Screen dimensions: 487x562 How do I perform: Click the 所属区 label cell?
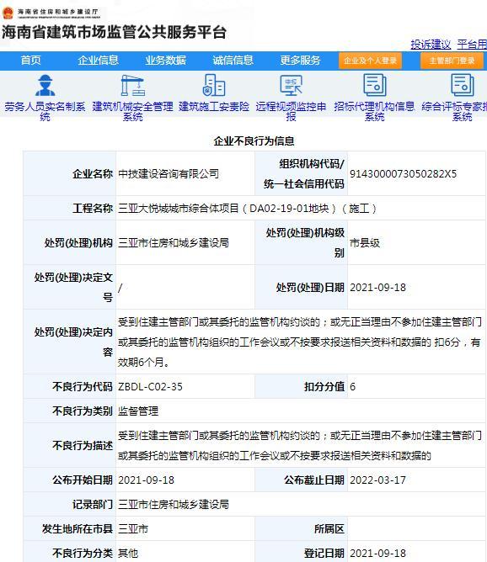tap(301, 528)
